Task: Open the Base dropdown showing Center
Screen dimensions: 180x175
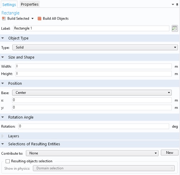Action: point(92,93)
